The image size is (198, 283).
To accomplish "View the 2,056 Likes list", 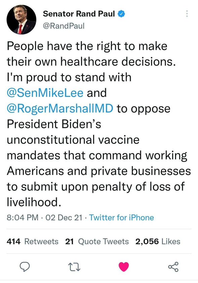I will tap(158, 242).
